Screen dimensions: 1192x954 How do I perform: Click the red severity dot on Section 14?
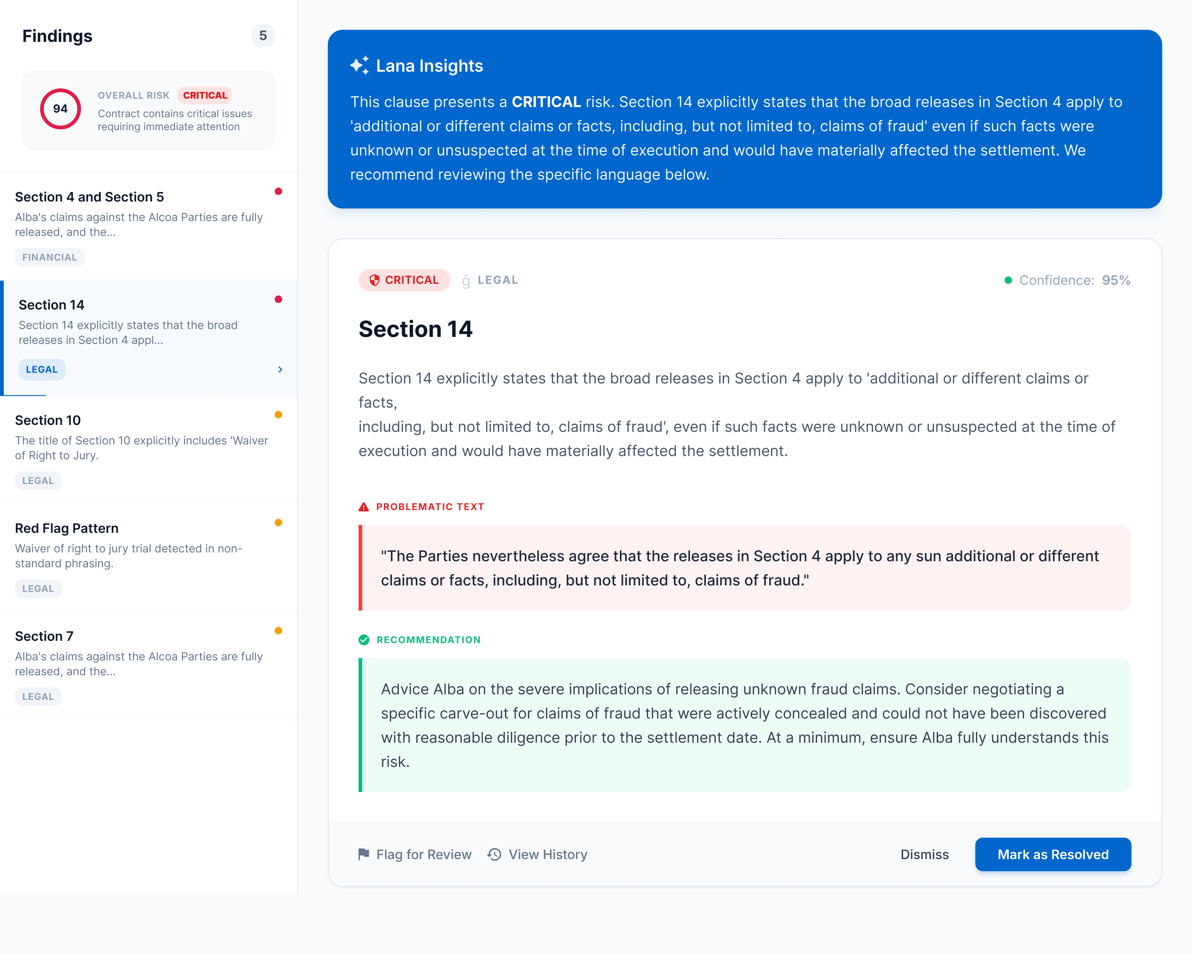[x=279, y=300]
